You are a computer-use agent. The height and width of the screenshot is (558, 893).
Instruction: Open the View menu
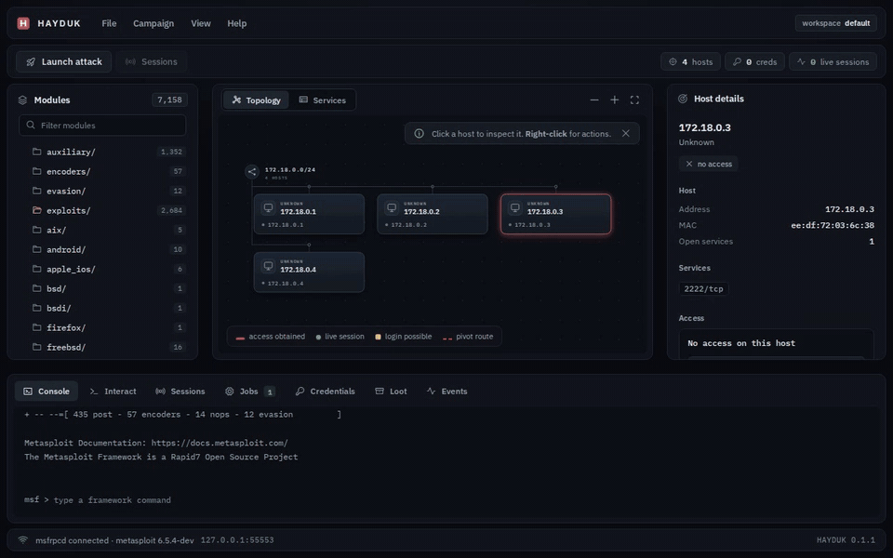201,23
